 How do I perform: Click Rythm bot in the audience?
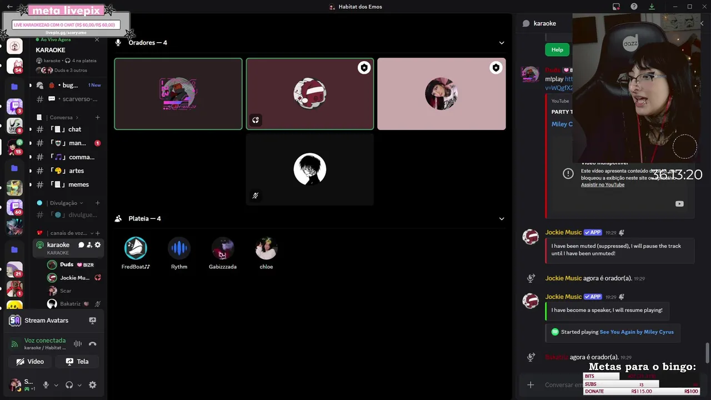179,253
